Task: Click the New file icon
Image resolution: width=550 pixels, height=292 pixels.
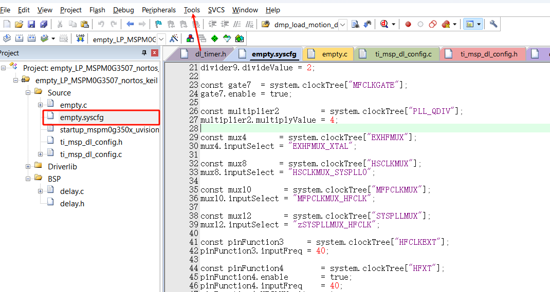Action: pos(7,24)
